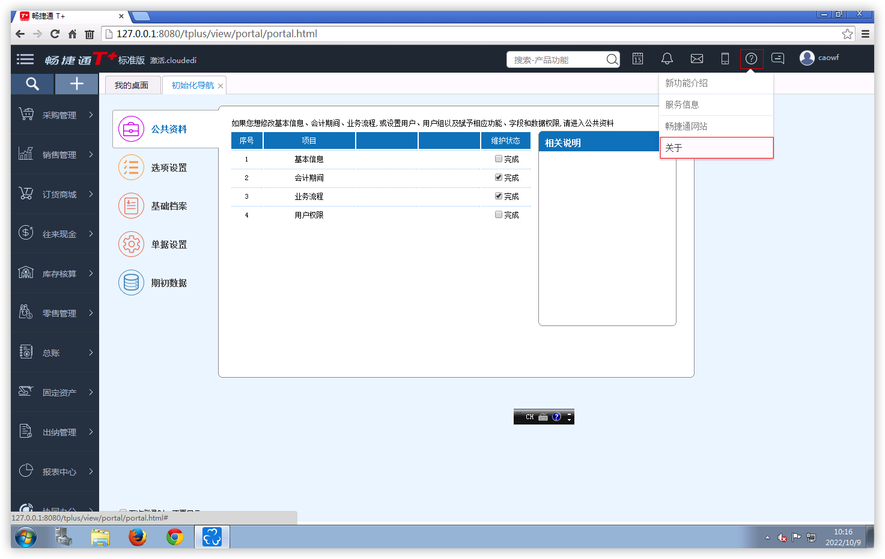The image size is (885, 559).
Task: Close the 初始化导航 tab
Action: [x=220, y=86]
